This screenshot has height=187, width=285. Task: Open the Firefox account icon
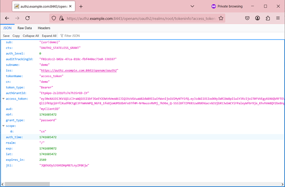tap(257, 18)
